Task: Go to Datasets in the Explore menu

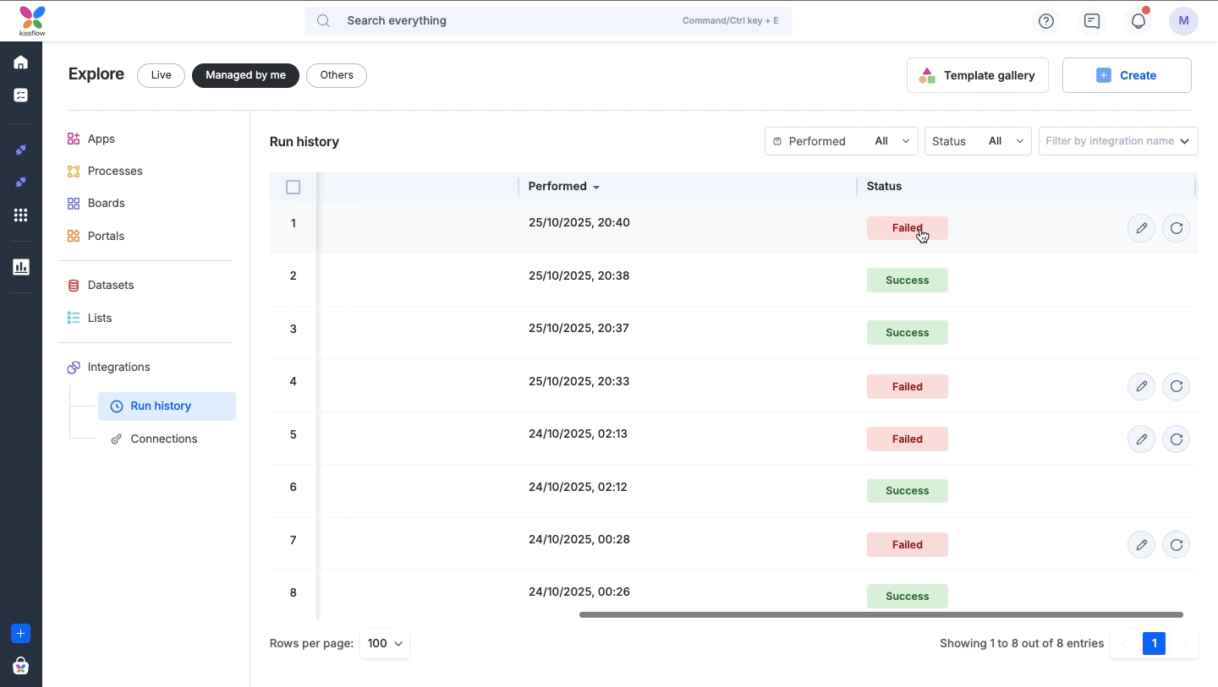Action: 111,285
